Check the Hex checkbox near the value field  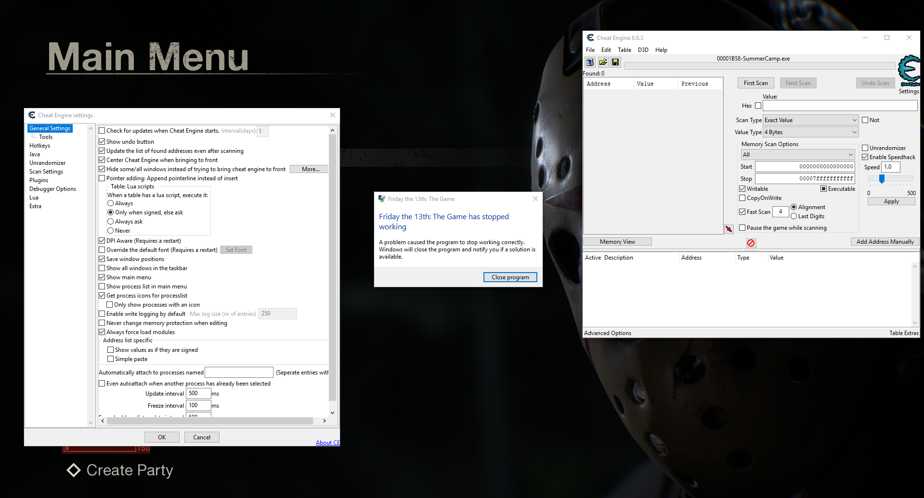coord(758,105)
